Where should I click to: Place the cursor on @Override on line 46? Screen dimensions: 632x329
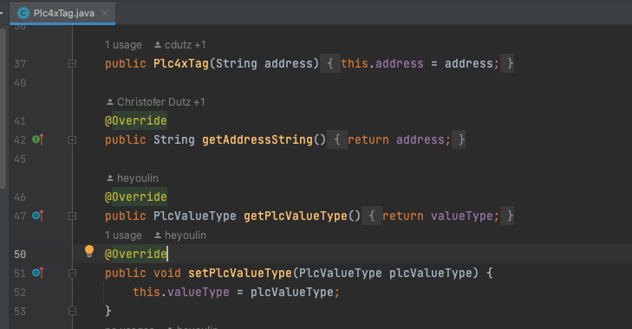point(136,197)
